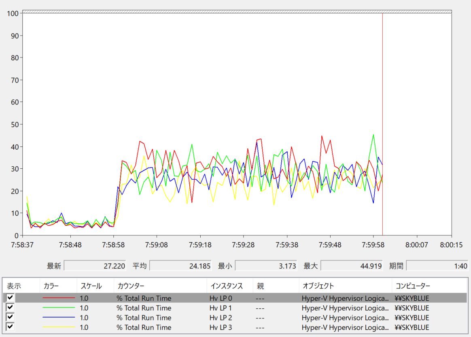This screenshot has height=337, width=471.
Task: Click % Total Run Time in Hv LP 3 row
Action: (x=144, y=327)
